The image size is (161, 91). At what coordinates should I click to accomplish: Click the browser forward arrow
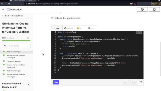click(6, 4)
